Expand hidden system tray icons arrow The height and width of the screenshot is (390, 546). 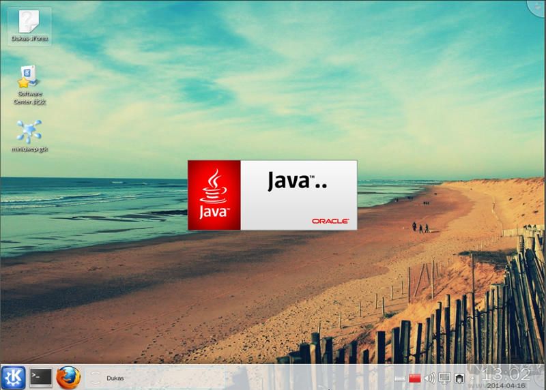[472, 378]
